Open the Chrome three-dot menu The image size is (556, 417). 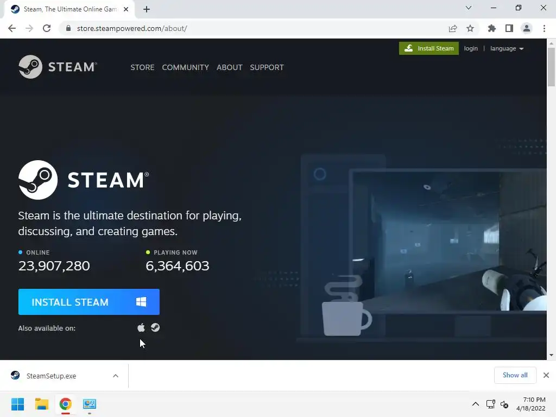pyautogui.click(x=544, y=28)
